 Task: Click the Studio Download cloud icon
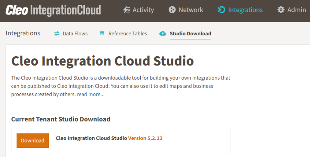click(x=163, y=33)
